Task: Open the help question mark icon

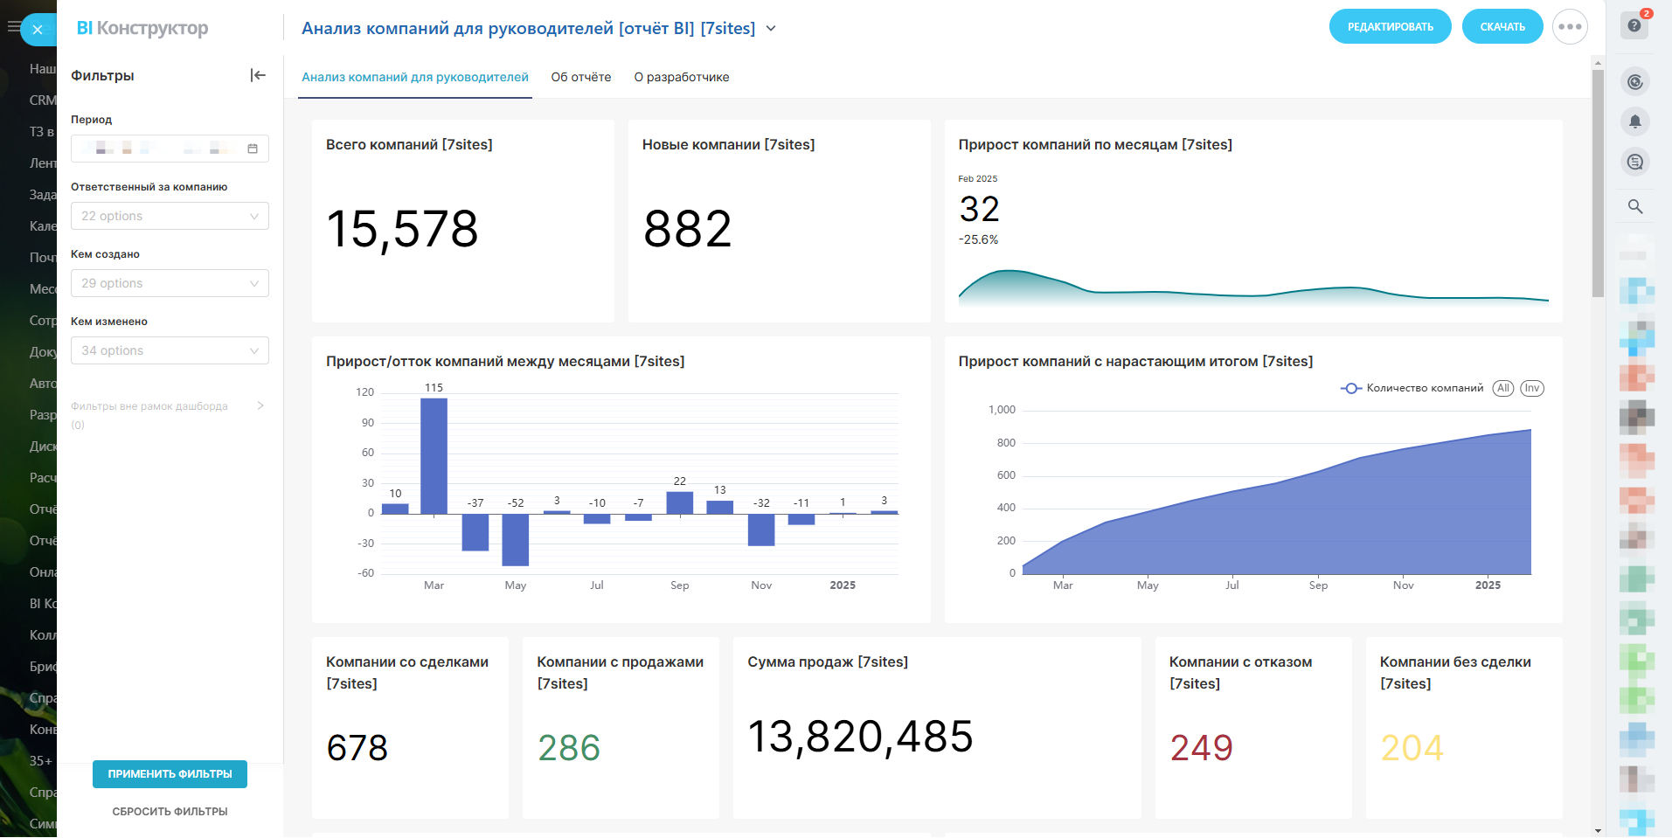Action: (1634, 25)
